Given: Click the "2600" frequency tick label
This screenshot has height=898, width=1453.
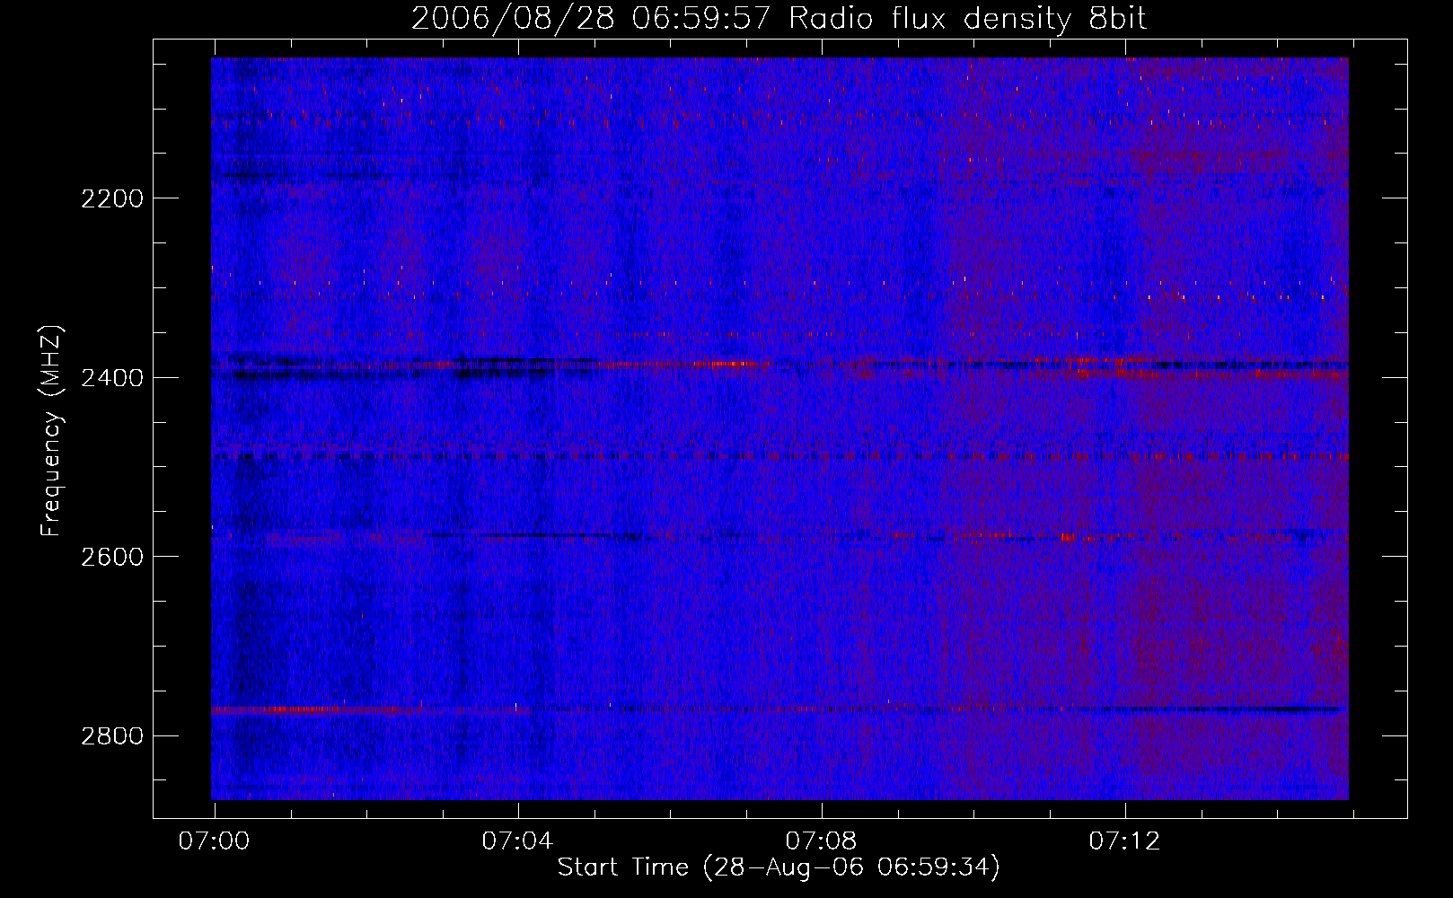Looking at the screenshot, I should point(112,557).
